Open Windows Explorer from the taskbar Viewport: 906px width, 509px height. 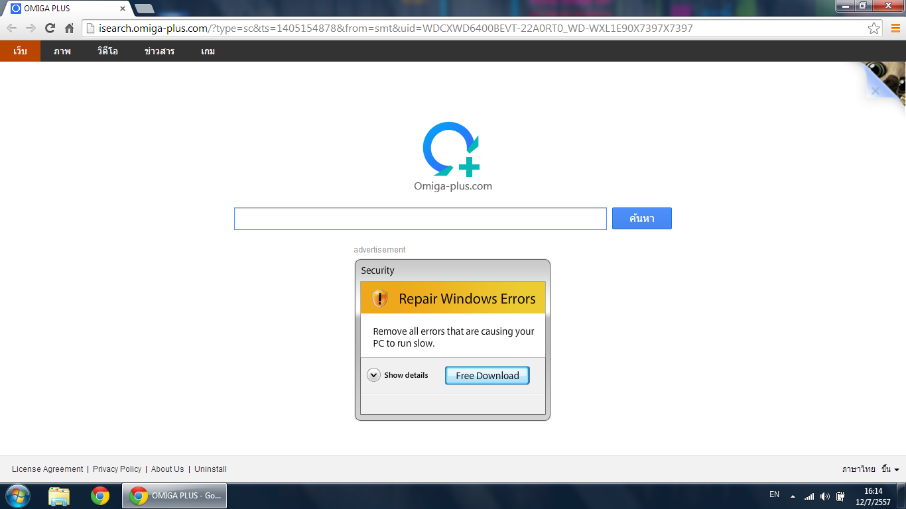(59, 496)
